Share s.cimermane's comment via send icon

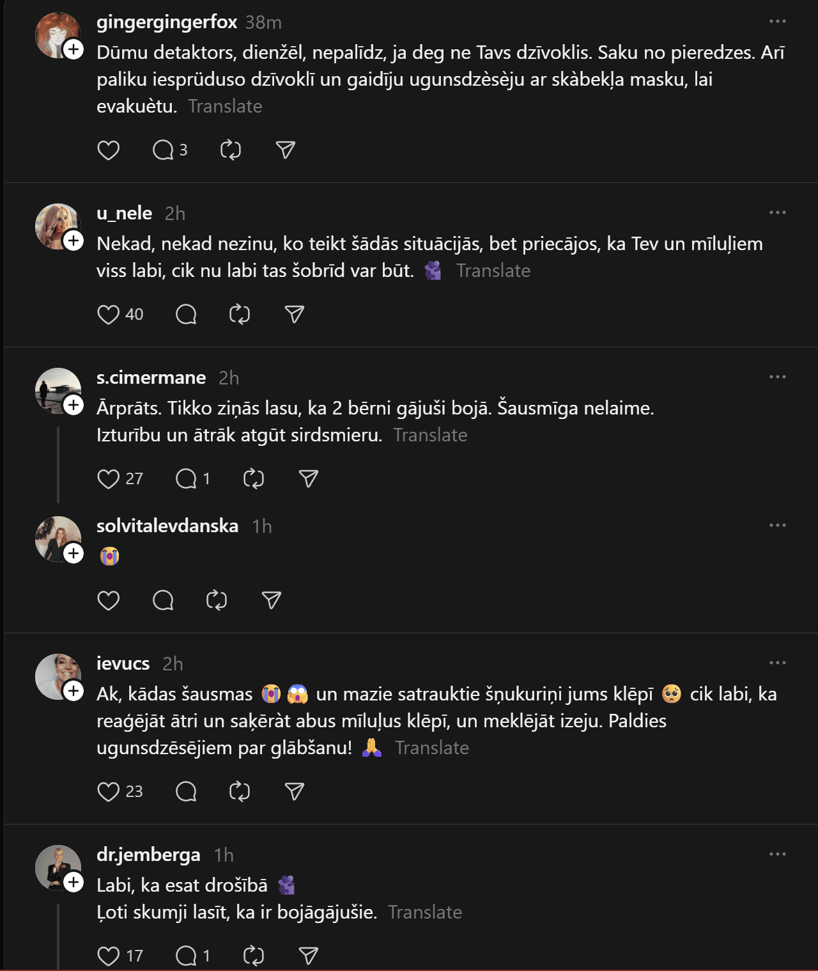click(x=309, y=478)
